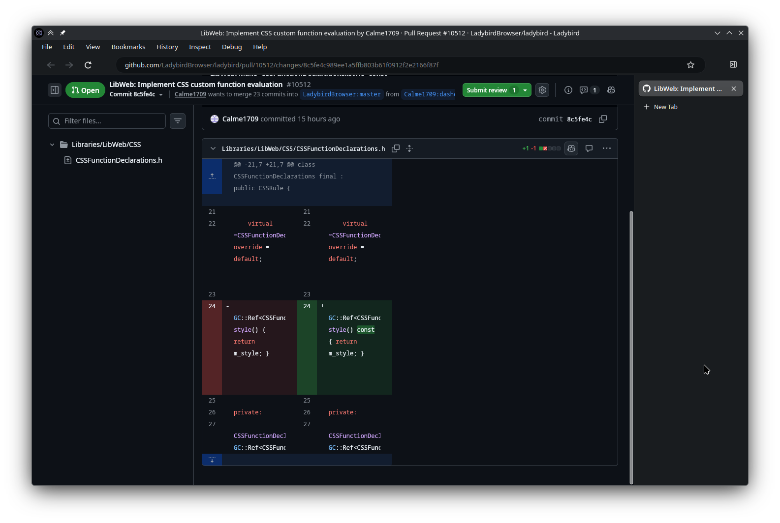
Task: Click the text 'committed 15 hours ago'
Action: coord(300,119)
